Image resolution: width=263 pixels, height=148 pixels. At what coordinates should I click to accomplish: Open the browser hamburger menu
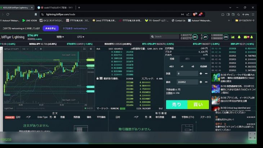253,14
